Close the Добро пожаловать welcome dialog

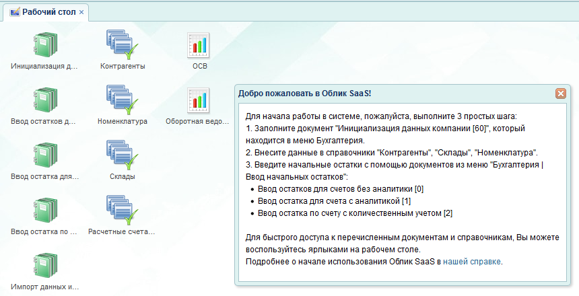pyautogui.click(x=561, y=94)
